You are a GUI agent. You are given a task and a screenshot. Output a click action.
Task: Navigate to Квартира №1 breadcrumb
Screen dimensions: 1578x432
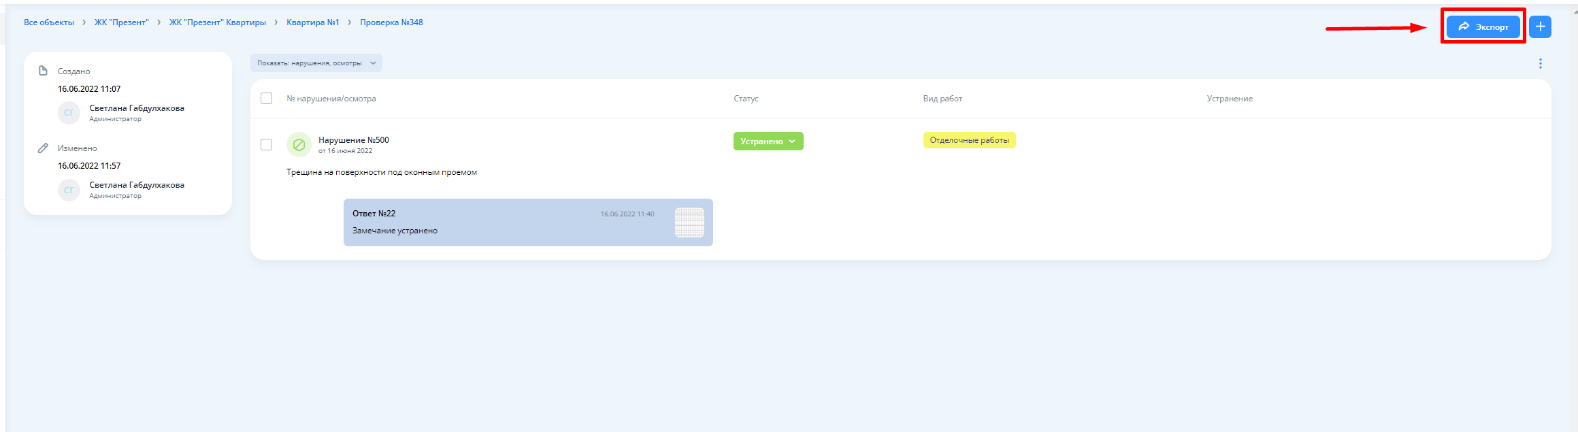click(x=312, y=22)
